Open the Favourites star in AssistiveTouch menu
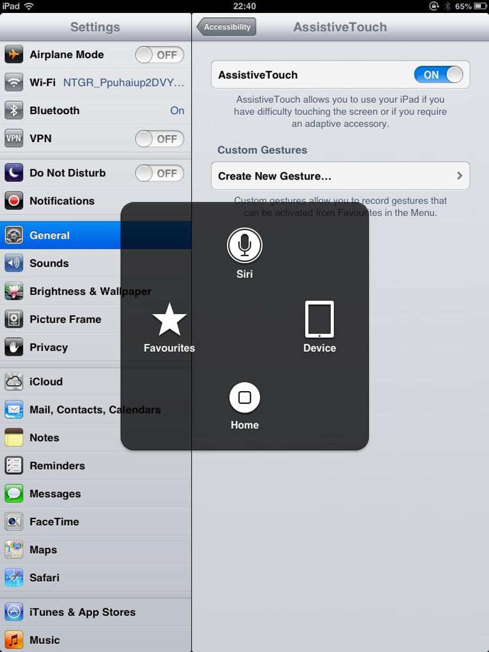 pyautogui.click(x=169, y=320)
